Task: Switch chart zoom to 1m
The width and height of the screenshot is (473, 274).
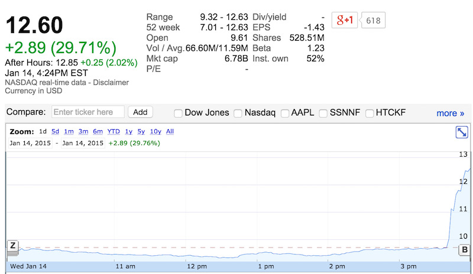Action: (x=69, y=131)
